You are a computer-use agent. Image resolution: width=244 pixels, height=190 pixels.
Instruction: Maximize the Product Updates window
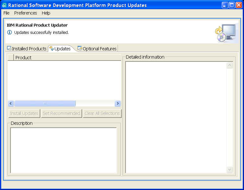click(232, 5)
